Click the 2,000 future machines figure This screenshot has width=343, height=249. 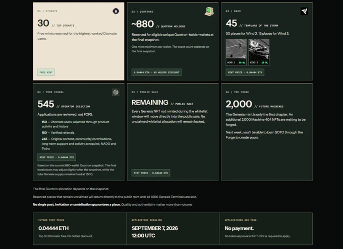239,104
